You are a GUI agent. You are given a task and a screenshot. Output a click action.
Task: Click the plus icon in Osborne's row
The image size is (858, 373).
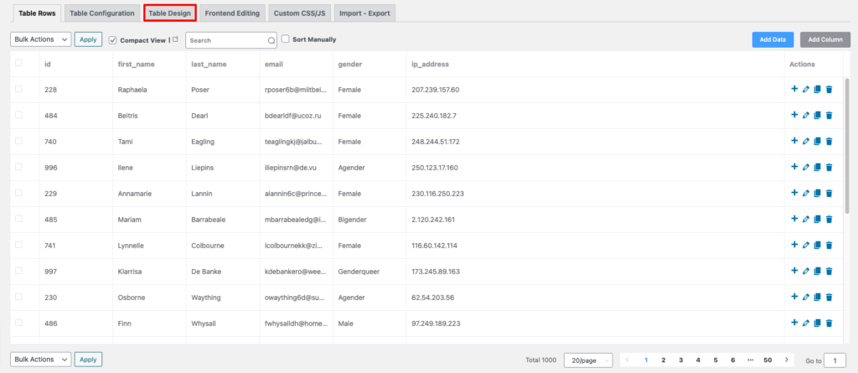794,297
